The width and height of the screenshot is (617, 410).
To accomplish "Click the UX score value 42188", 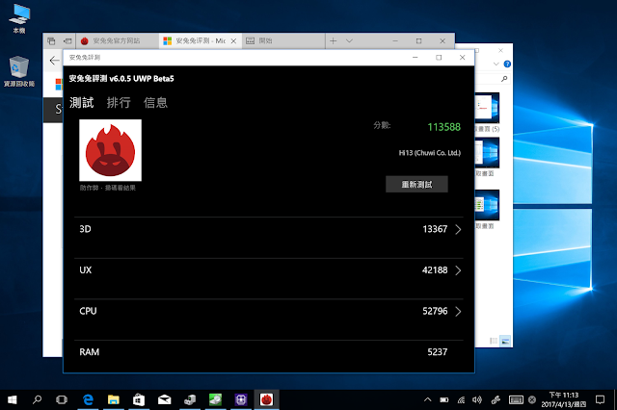I will click(435, 270).
